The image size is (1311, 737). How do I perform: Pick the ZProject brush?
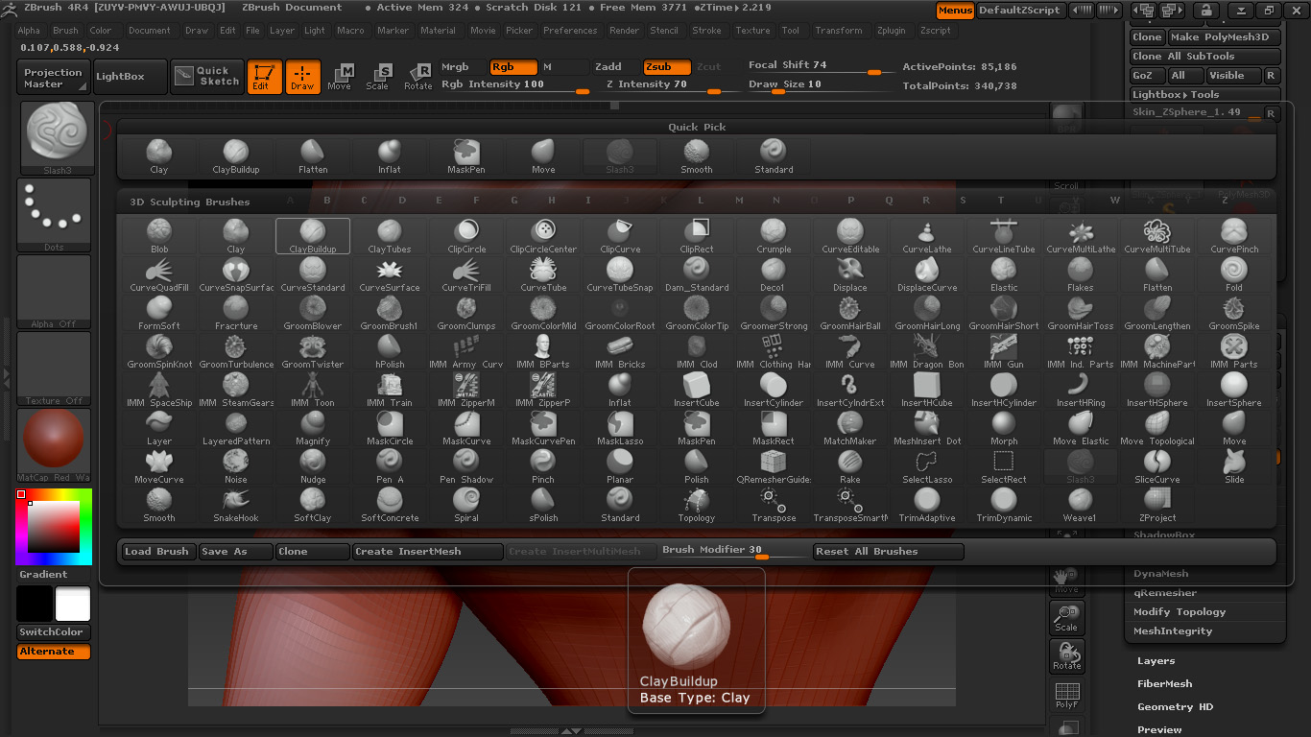[1157, 505]
